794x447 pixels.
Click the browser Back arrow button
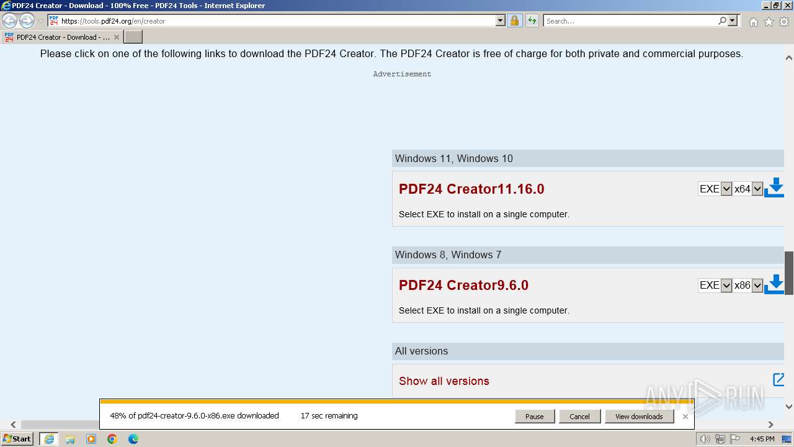[9, 20]
